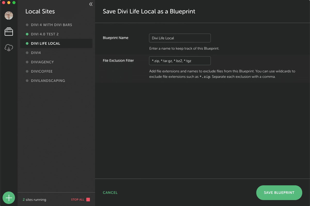
Task: Choose DIVIAGENCY from the sites list
Action: [x=42, y=62]
